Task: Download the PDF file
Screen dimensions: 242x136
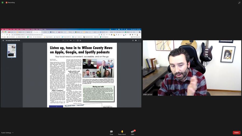Action: pos(133,40)
